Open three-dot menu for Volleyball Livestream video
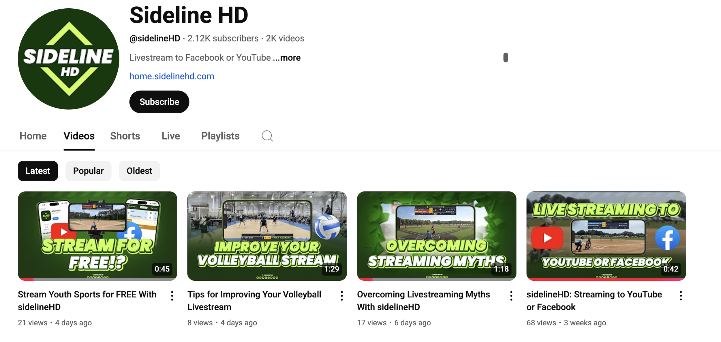This screenshot has height=342, width=721. click(x=342, y=296)
